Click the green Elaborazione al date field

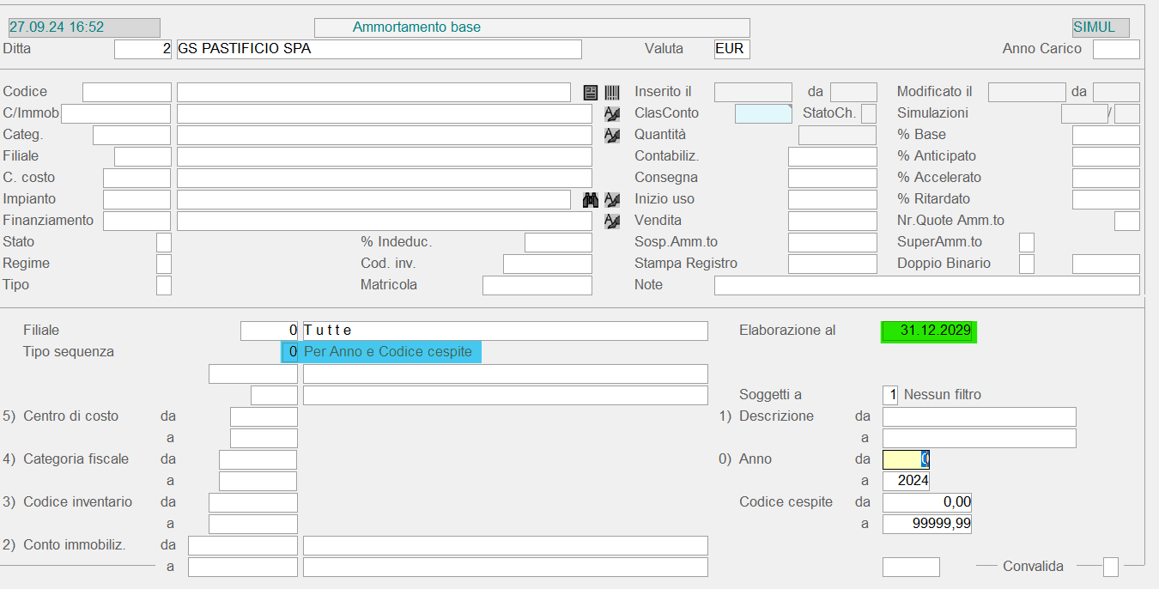pos(928,331)
